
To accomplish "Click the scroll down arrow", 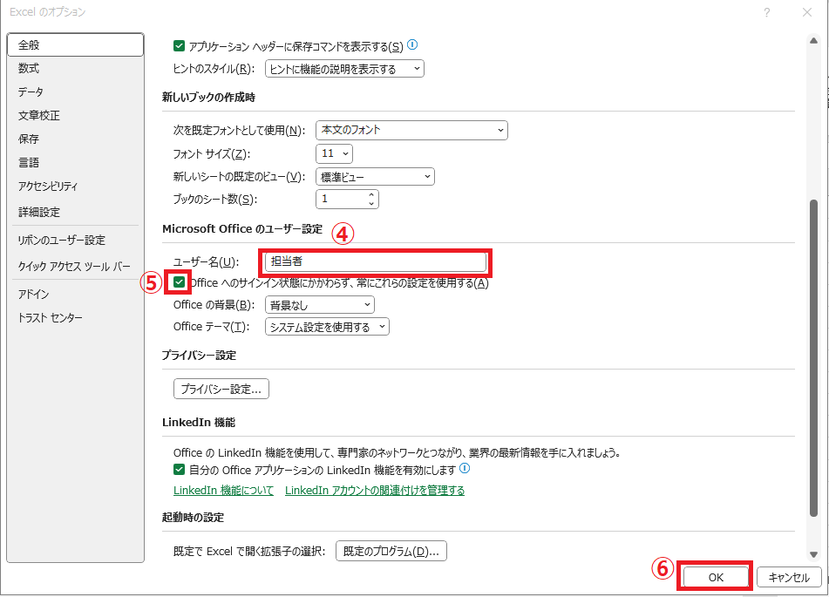I will [x=813, y=554].
